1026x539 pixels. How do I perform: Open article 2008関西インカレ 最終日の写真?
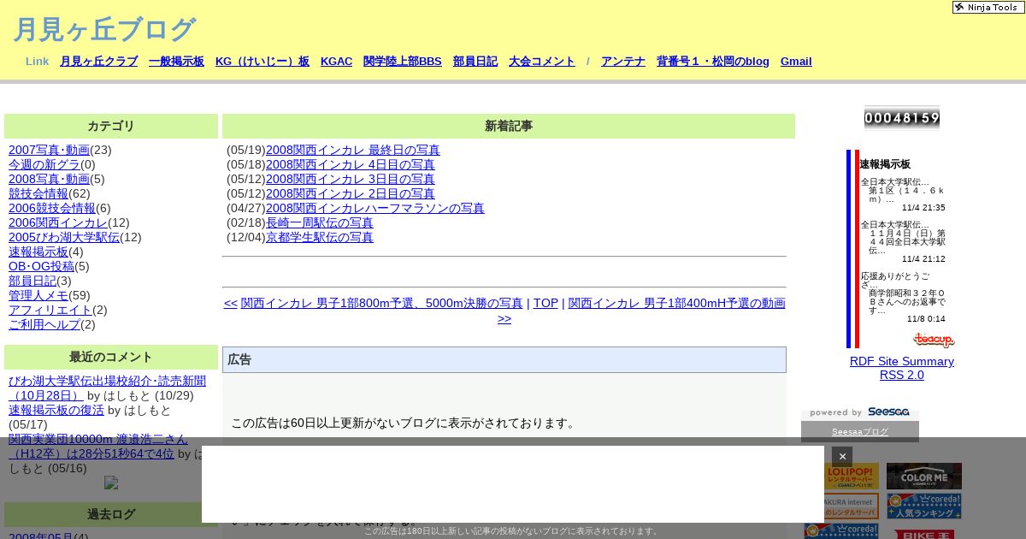point(353,150)
